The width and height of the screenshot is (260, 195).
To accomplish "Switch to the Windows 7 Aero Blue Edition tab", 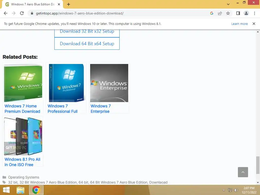I will click(x=32, y=4).
